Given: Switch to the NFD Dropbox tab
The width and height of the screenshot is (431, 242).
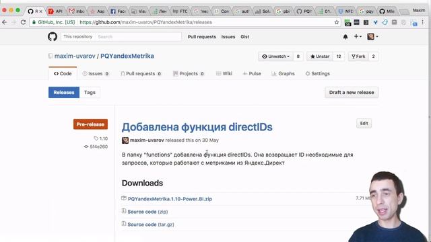Looking at the screenshot, I should click(x=345, y=11).
